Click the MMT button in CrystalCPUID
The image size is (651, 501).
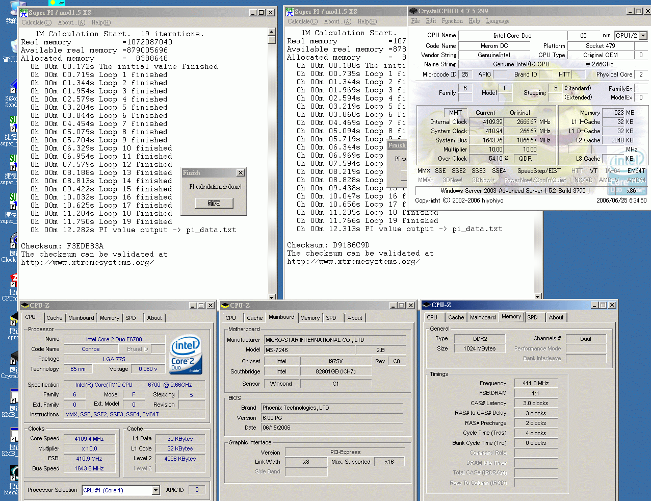(x=456, y=113)
